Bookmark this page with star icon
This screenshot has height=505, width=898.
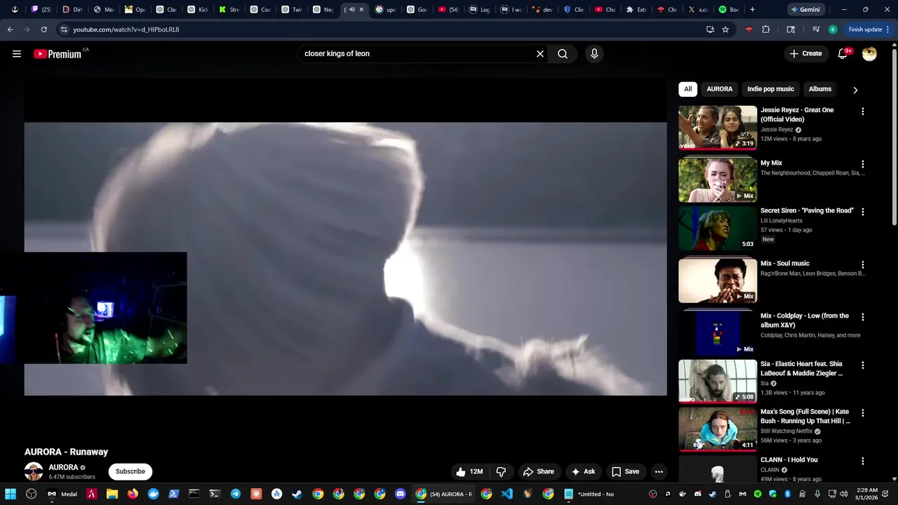click(725, 29)
